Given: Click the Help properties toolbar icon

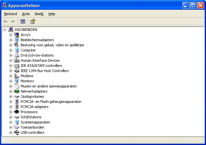Looking at the screenshot, I should (x=33, y=22).
